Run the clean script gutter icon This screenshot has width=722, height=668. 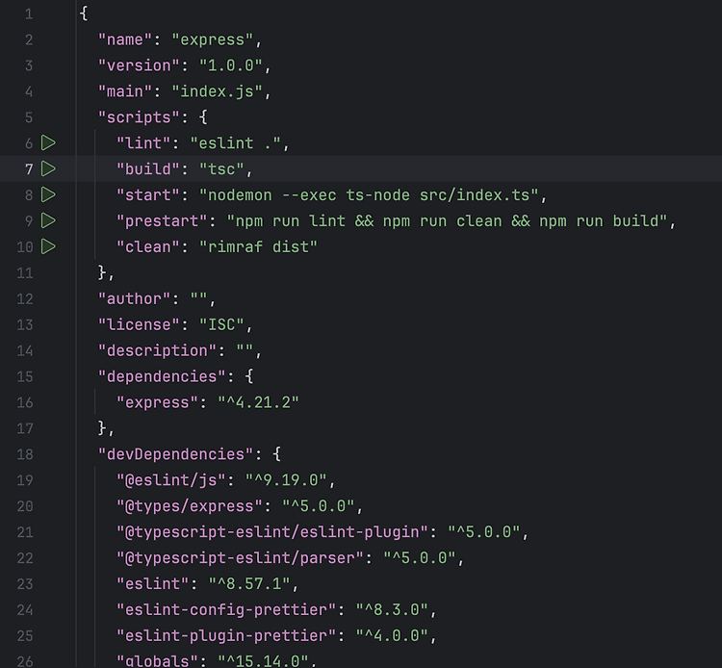point(48,246)
